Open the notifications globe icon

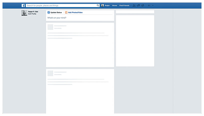tap(143, 5)
